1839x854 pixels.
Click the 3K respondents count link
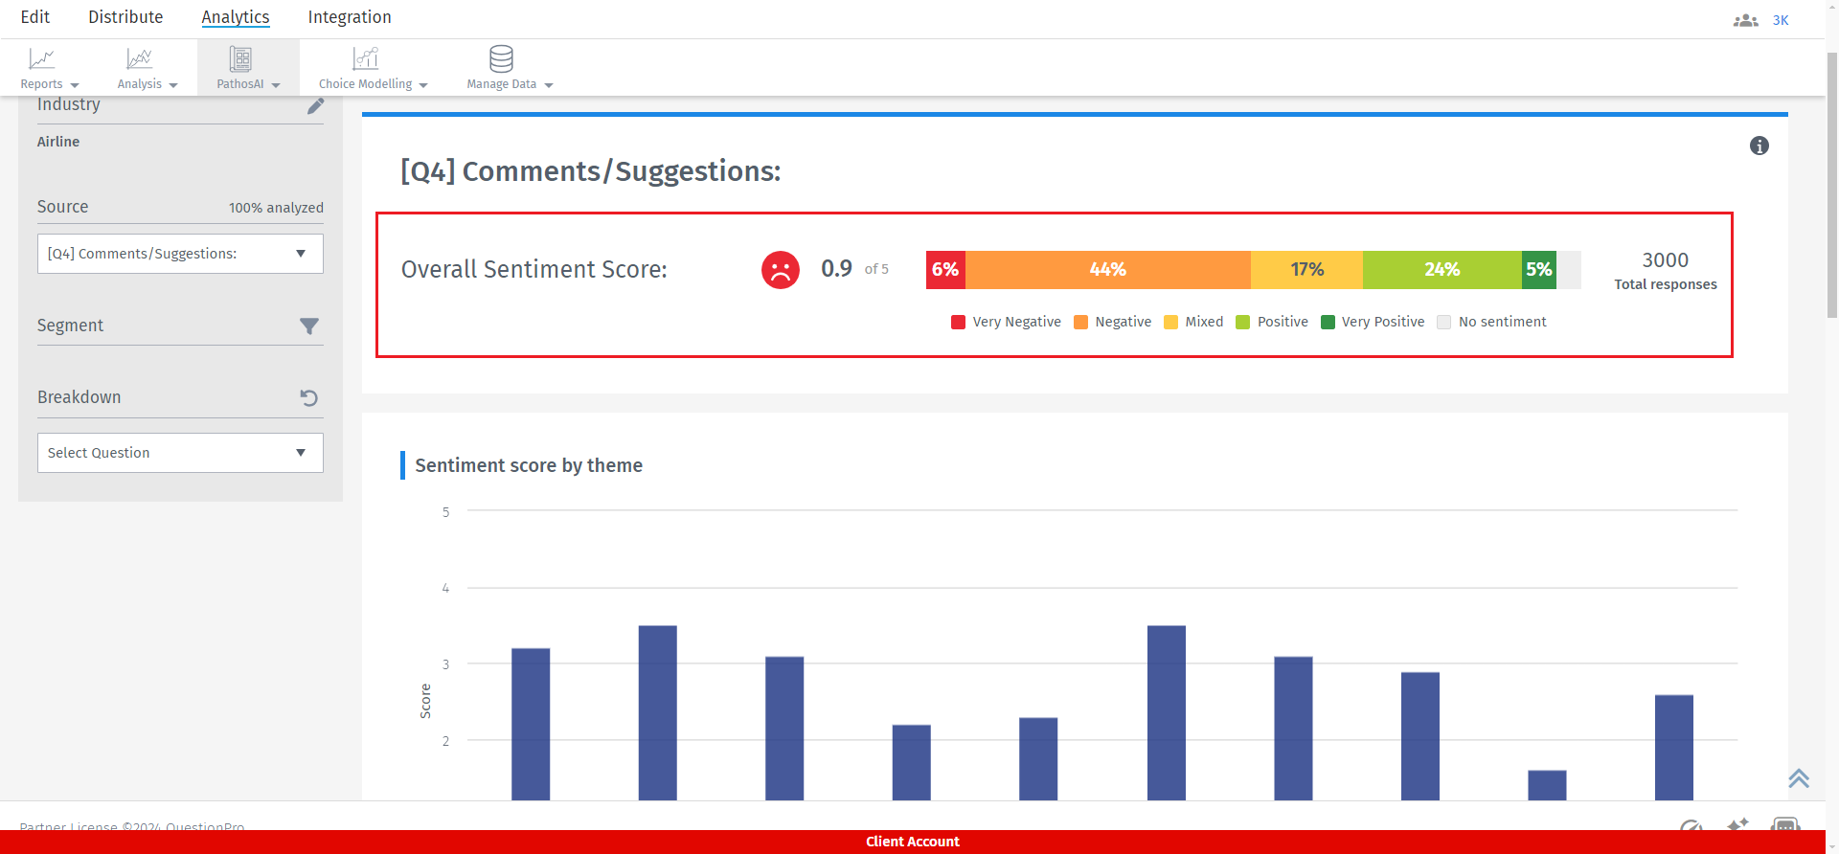coord(1781,20)
